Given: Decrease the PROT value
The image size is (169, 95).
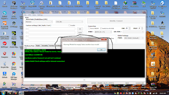Looking at the screenshot, I should (142, 29).
